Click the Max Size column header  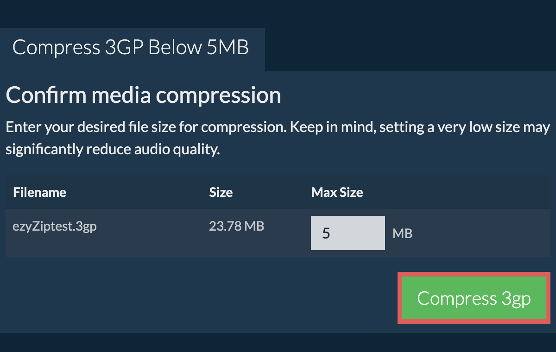(x=337, y=192)
